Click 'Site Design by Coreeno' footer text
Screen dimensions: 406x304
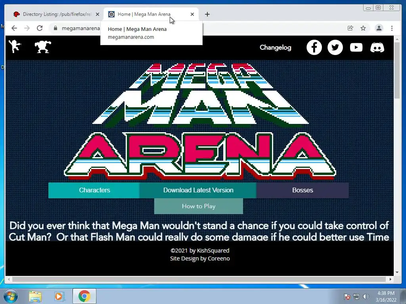200,258
